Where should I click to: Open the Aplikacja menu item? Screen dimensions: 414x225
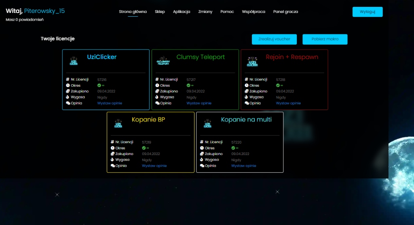tap(182, 12)
